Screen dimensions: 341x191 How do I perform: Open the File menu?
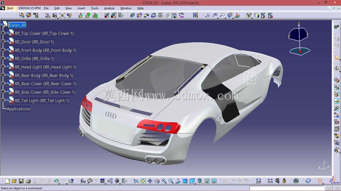click(46, 8)
